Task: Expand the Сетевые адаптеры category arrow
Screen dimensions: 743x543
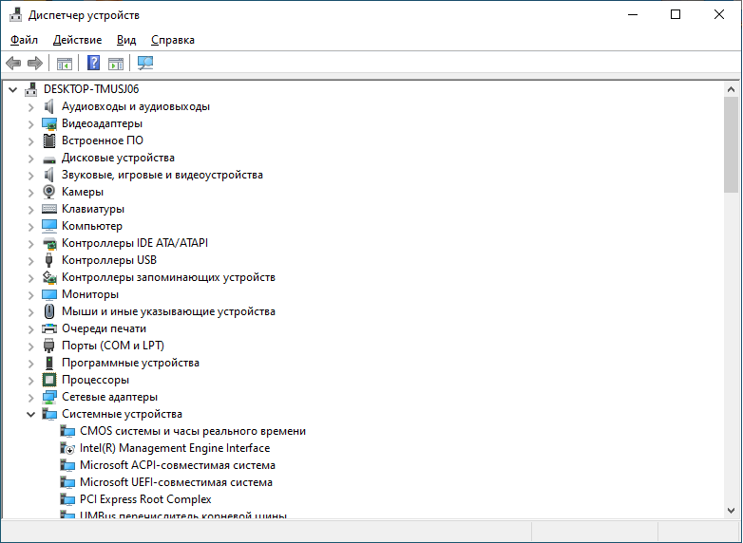Action: (x=30, y=397)
